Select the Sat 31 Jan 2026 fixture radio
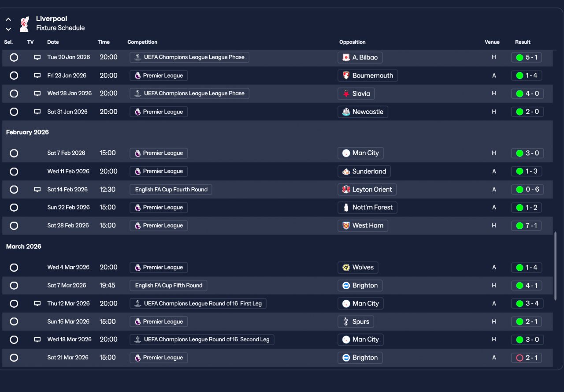Screen dimensions: 564x392 coord(14,112)
